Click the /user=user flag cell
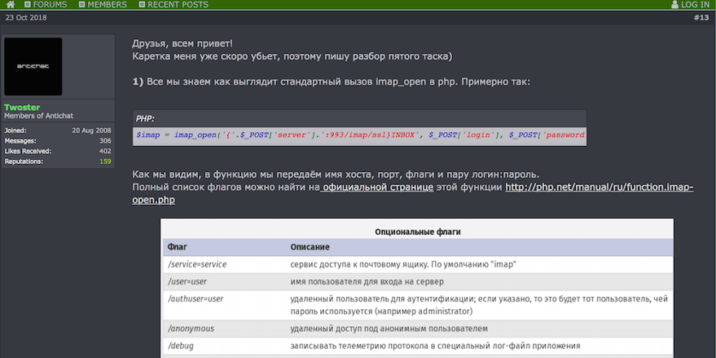716x358 pixels. click(187, 281)
